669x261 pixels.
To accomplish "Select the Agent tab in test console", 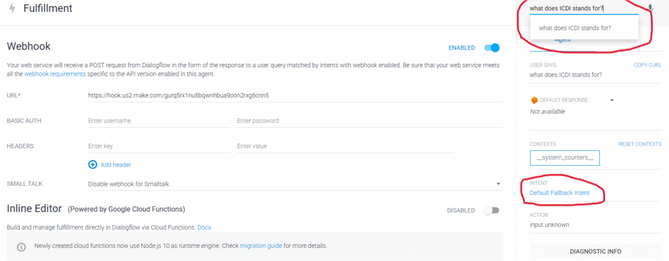I will click(563, 40).
